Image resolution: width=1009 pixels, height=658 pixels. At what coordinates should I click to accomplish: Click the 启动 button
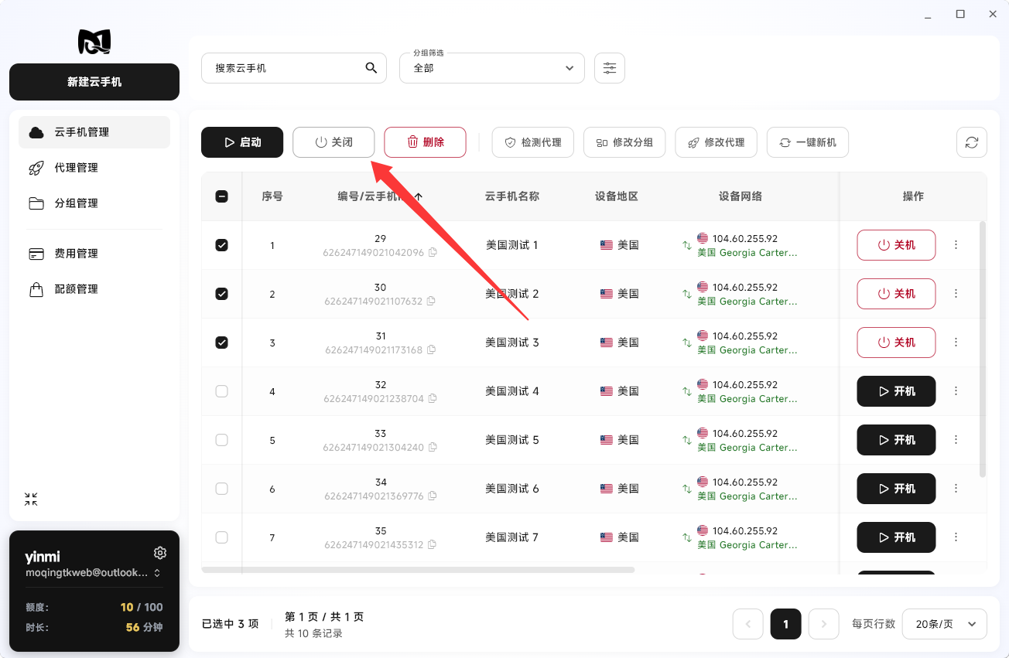click(x=242, y=142)
